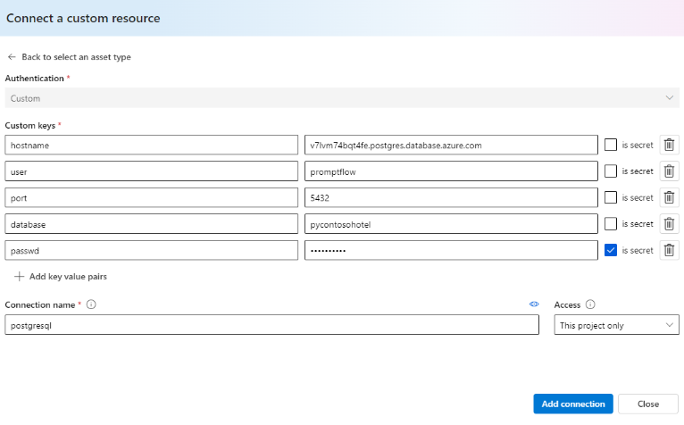Click the is secret label in the passwd row
684x425 pixels.
point(638,251)
